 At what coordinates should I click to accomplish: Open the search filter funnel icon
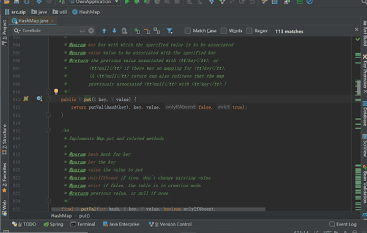tap(169, 31)
